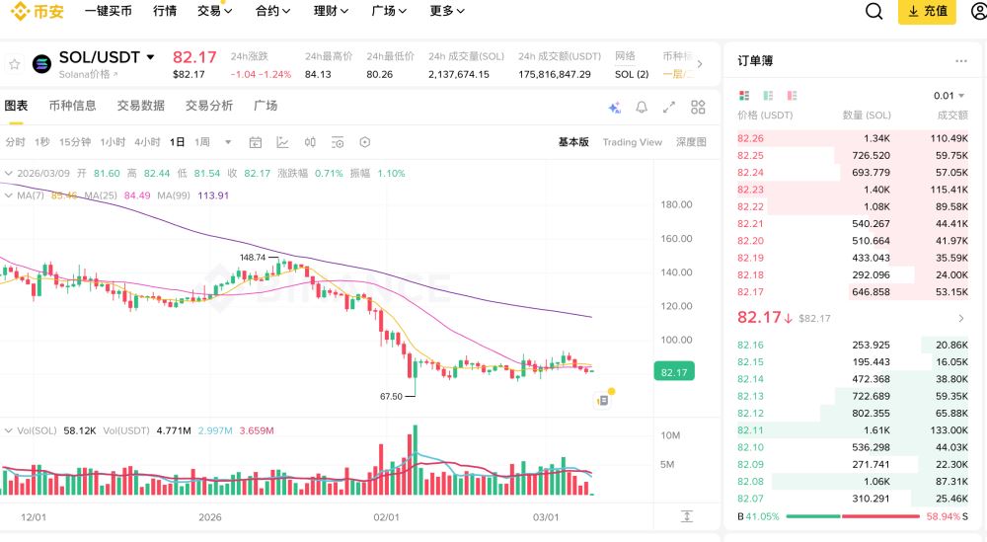
Task: Open the Solana价格 link
Action: coord(89,74)
